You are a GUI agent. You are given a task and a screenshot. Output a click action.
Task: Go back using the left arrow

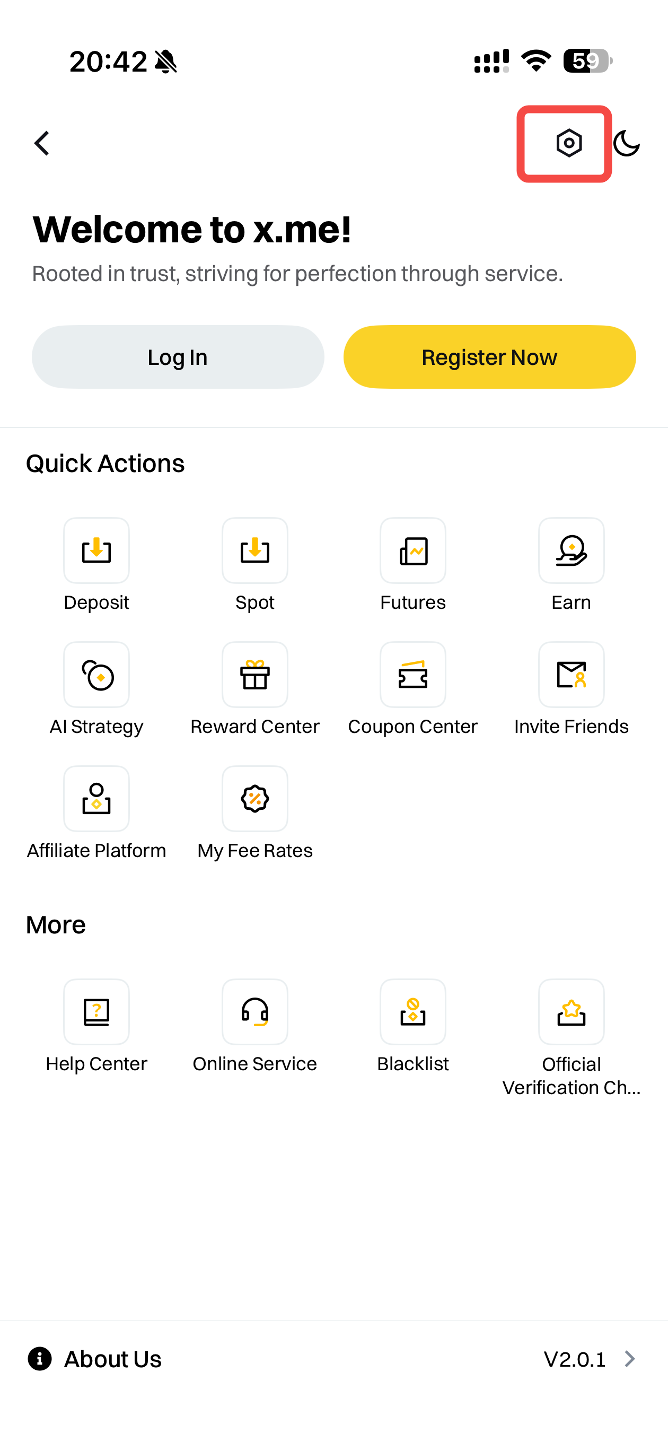pos(42,143)
